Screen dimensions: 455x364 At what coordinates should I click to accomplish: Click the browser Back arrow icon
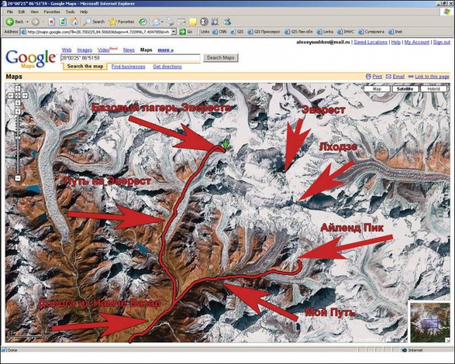click(x=10, y=22)
